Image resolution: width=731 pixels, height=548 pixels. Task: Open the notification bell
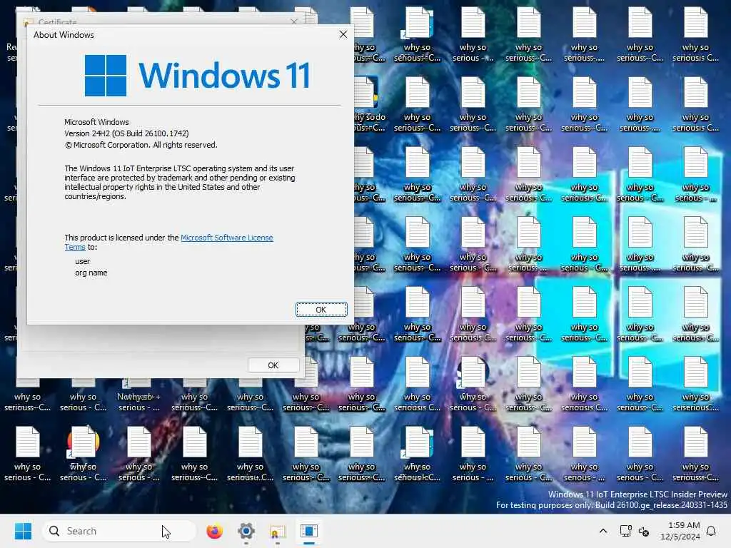pos(712,531)
